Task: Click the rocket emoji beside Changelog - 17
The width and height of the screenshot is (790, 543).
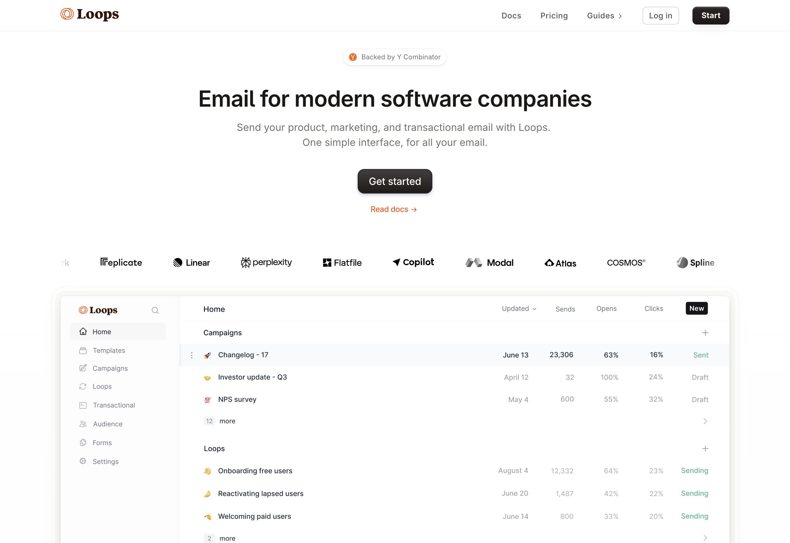Action: tap(207, 356)
